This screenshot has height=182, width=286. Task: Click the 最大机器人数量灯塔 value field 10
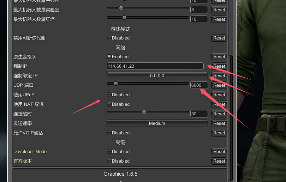[199, 19]
